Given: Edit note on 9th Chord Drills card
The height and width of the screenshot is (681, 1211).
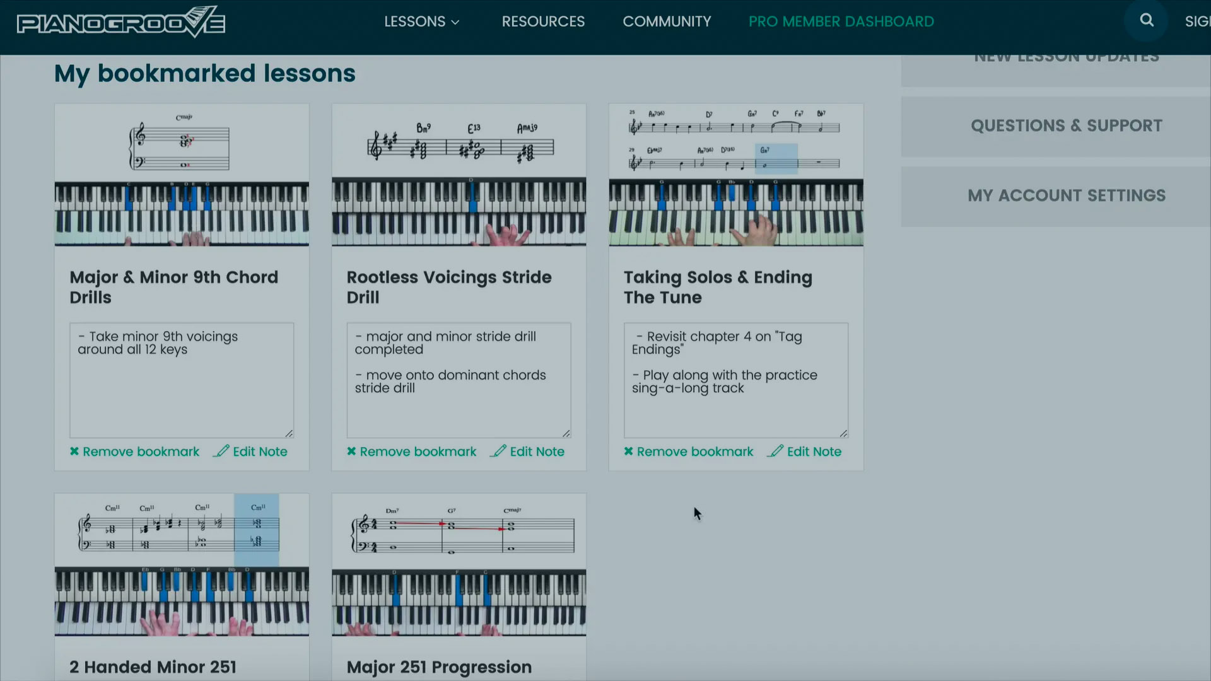Looking at the screenshot, I should coord(250,451).
